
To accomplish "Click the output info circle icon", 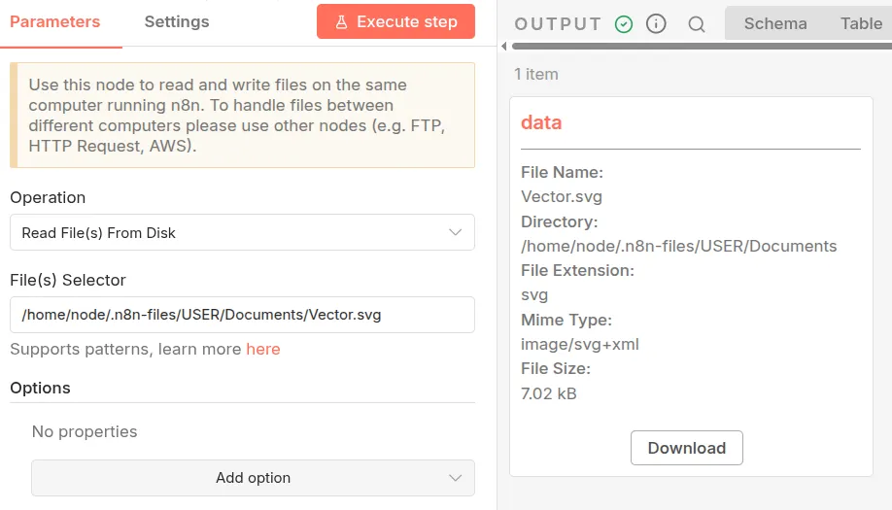I will tap(656, 24).
